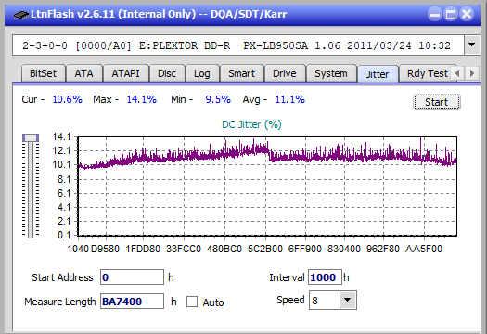
Task: Enable the Auto checkbox
Action: pyautogui.click(x=192, y=302)
